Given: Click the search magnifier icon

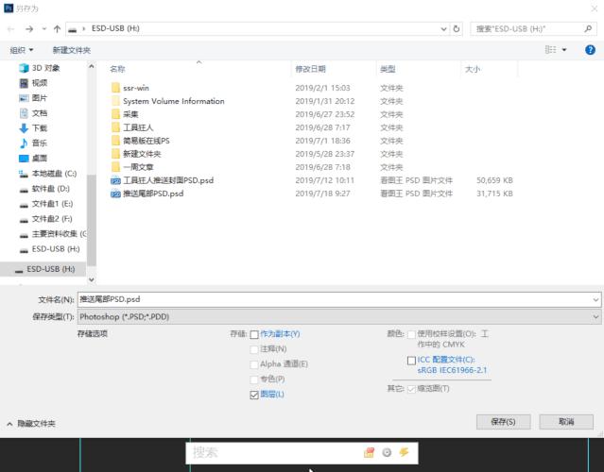Looking at the screenshot, I should click(x=588, y=29).
